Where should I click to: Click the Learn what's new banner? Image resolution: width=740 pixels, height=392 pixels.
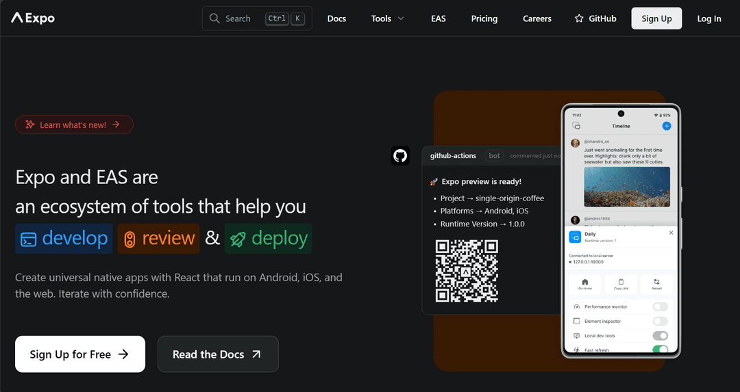[74, 125]
